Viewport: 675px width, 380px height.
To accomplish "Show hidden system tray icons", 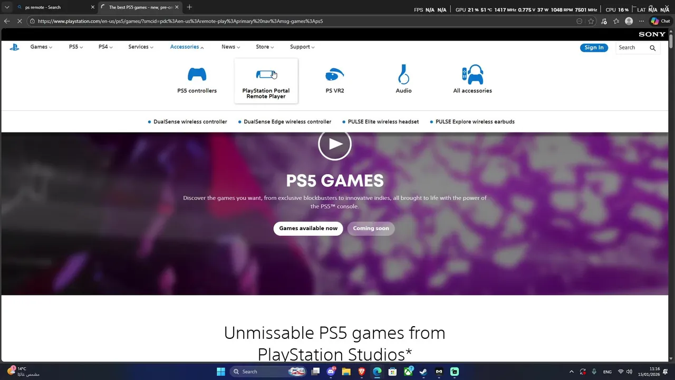I will pyautogui.click(x=571, y=372).
